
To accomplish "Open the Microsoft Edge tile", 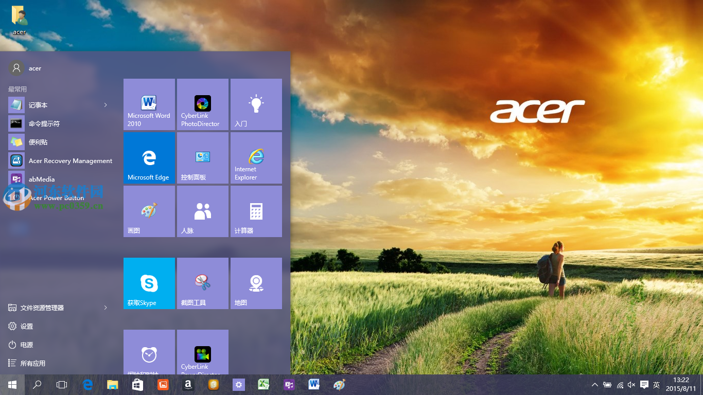I will [149, 158].
